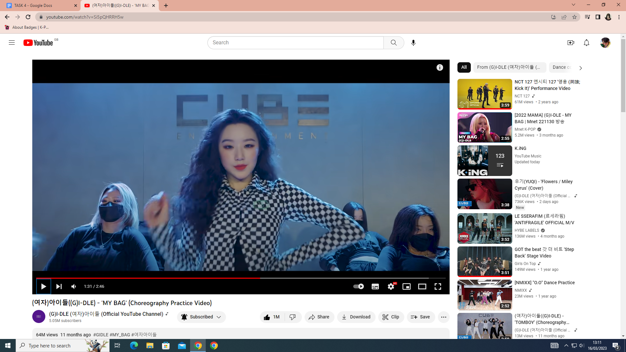Select the All filter chip
The height and width of the screenshot is (352, 626).
pyautogui.click(x=464, y=67)
